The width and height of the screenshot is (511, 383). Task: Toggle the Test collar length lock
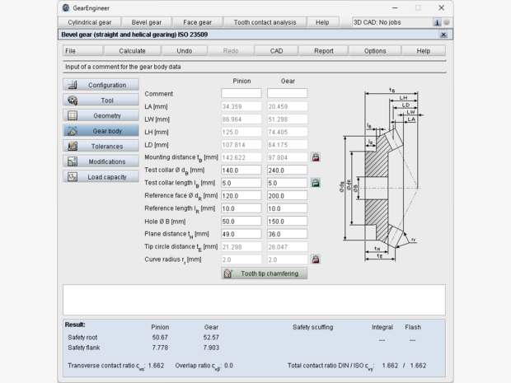pos(316,182)
